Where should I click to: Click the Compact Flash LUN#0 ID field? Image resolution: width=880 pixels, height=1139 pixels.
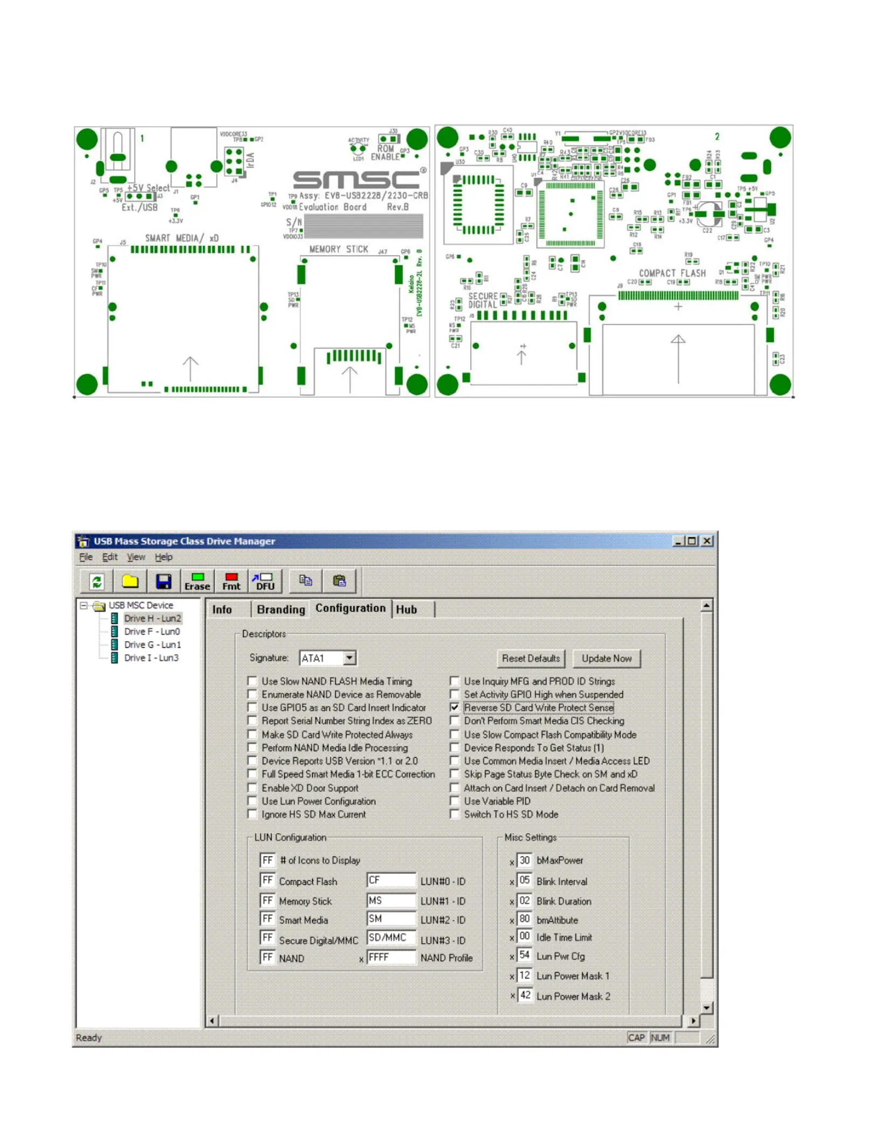(391, 880)
